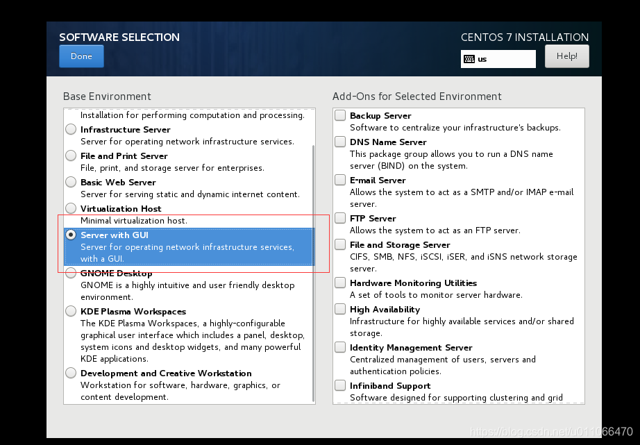The width and height of the screenshot is (640, 445).
Task: Click 'Software to centralize your infrastructure's backups.'
Action: (455, 127)
